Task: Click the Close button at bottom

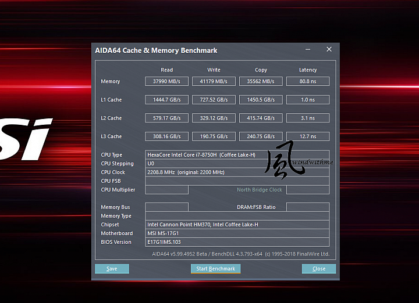Action: point(319,269)
